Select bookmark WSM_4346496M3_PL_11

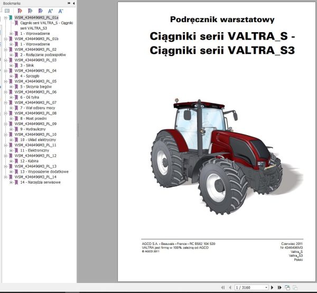pyautogui.click(x=35, y=145)
